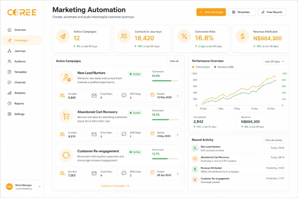
Task: Click 'Campaign paused' activity text
Action: click(x=210, y=182)
